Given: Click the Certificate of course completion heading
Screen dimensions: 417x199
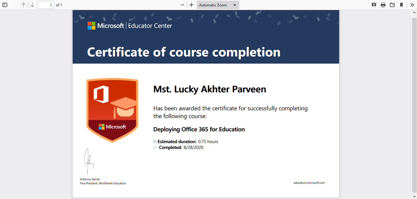Looking at the screenshot, I should coord(184,52).
